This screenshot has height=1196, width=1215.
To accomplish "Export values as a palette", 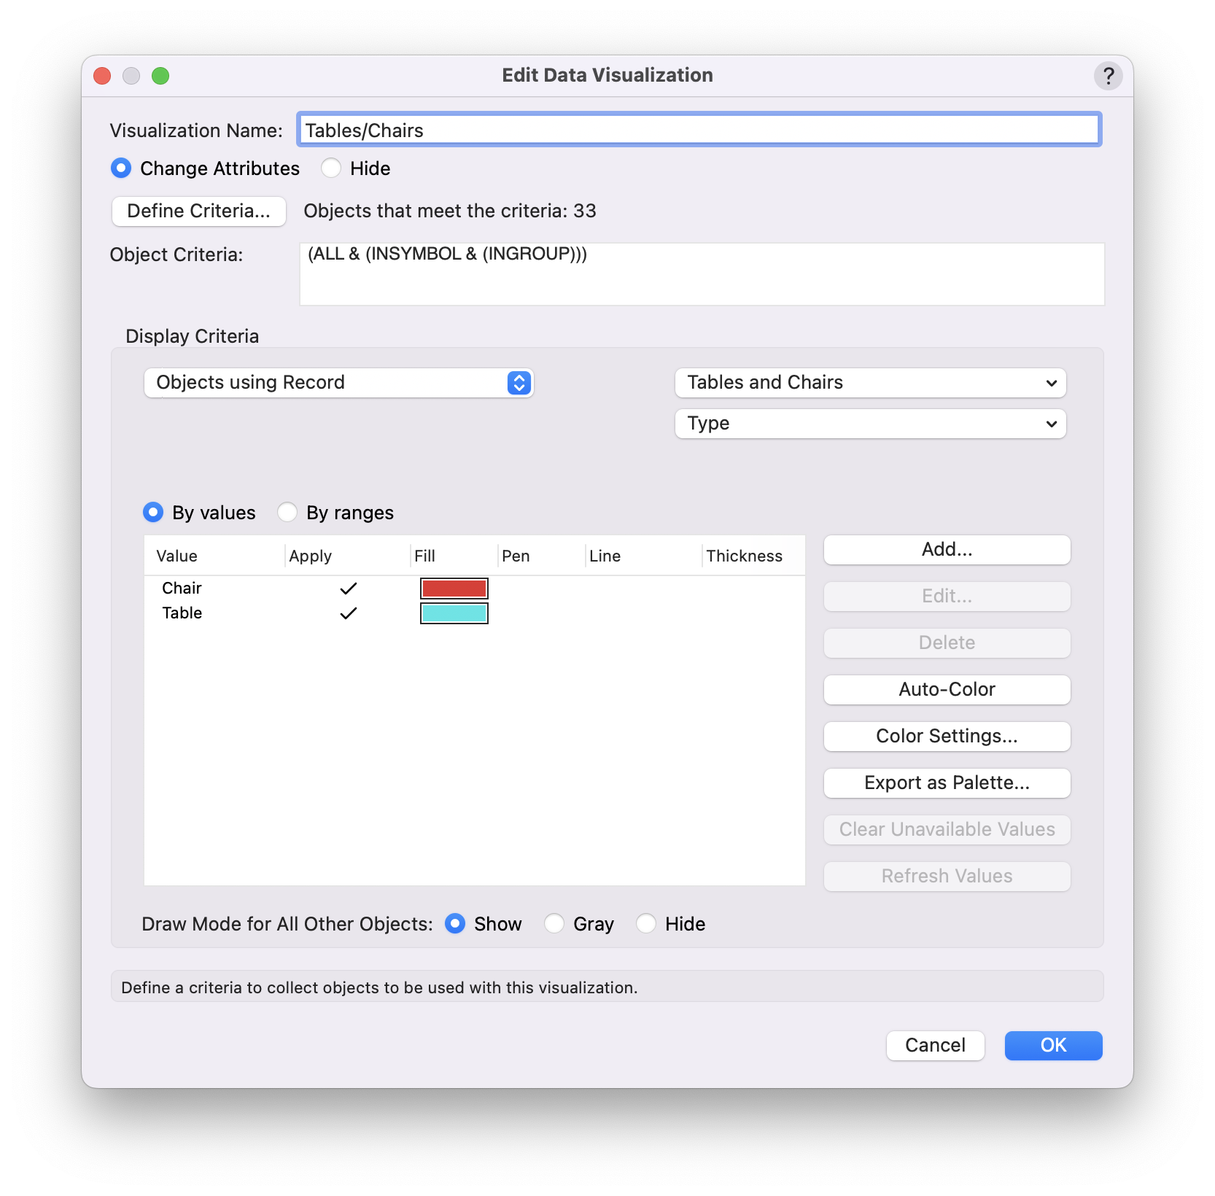I will (x=946, y=783).
